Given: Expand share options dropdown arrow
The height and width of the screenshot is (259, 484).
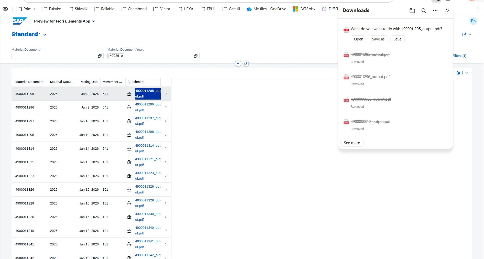Looking at the screenshot, I should coord(470,35).
